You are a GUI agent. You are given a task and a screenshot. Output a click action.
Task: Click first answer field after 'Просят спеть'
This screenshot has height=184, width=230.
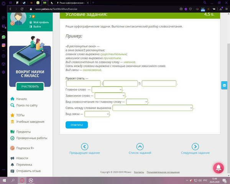[x=83, y=83]
